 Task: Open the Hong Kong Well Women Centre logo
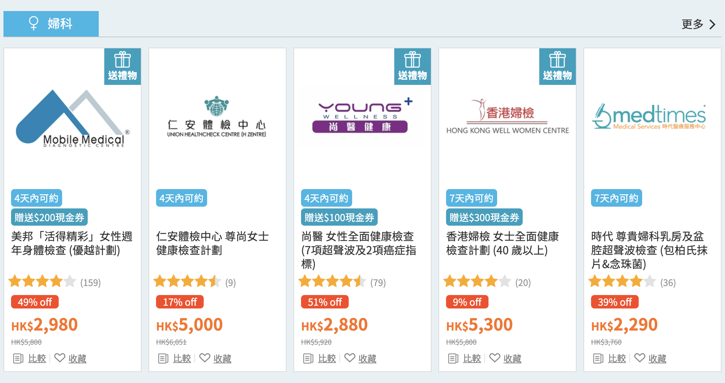(507, 117)
